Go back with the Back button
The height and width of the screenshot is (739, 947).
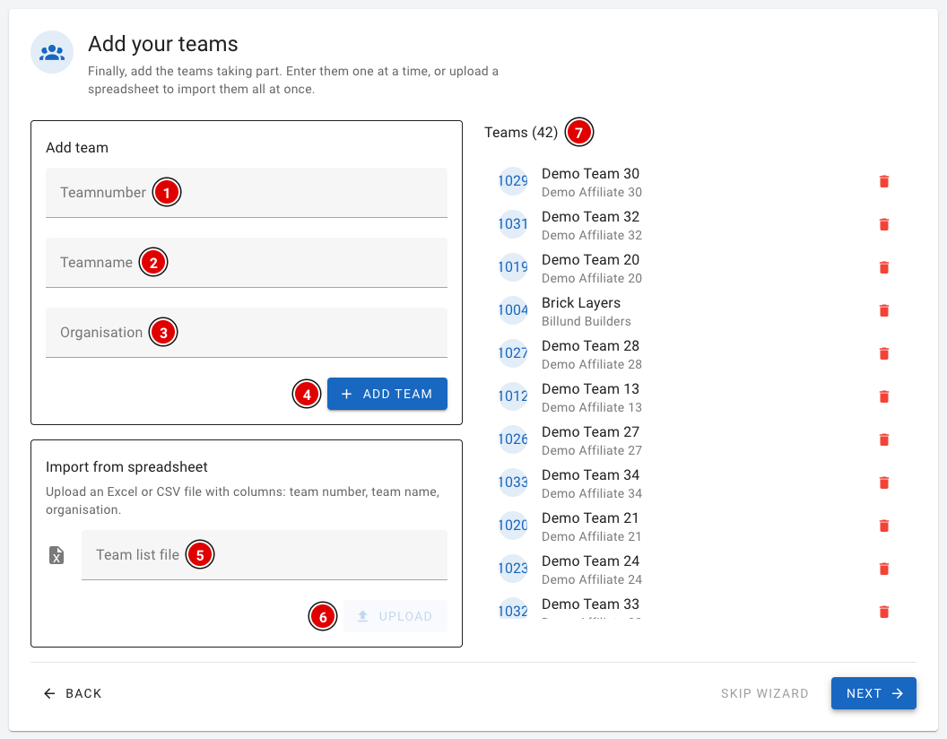coord(73,694)
